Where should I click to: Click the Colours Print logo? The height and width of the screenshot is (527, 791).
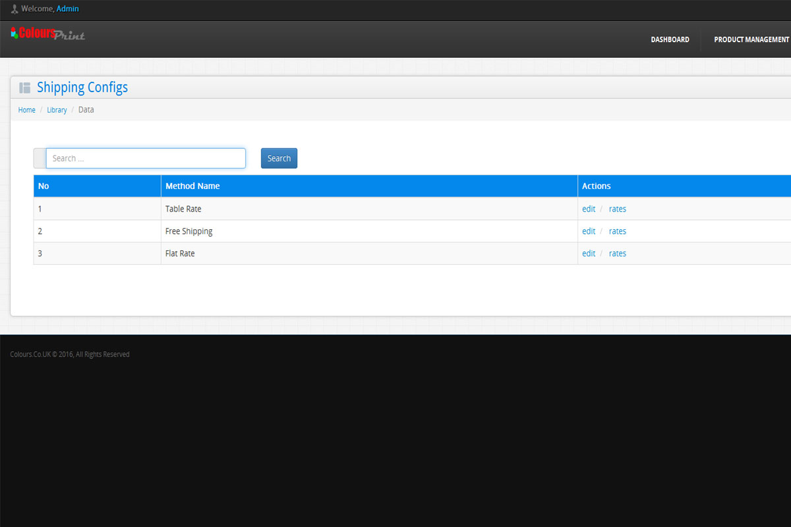pos(48,34)
